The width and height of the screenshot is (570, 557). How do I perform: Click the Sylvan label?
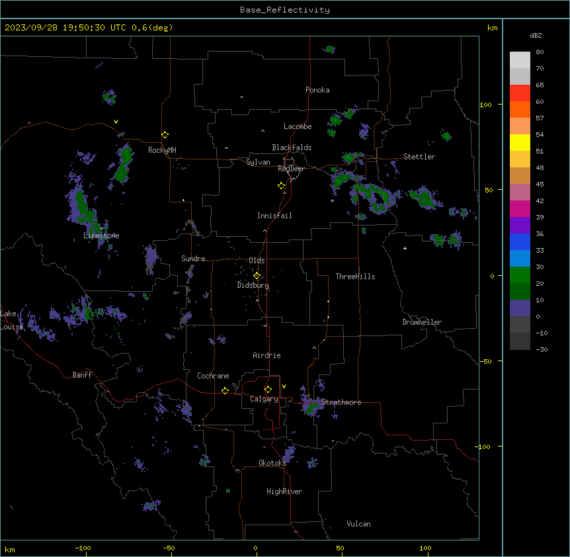click(258, 162)
